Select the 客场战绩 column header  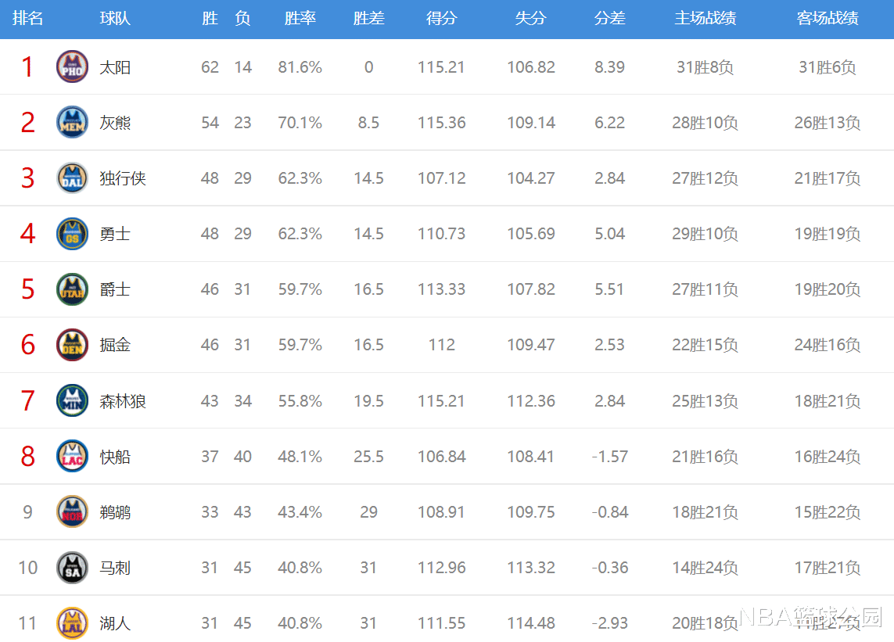click(828, 18)
